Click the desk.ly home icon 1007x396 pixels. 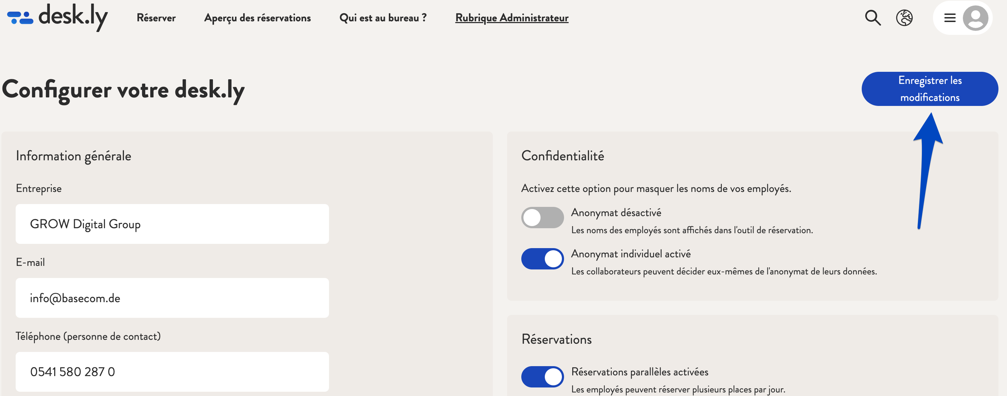58,17
